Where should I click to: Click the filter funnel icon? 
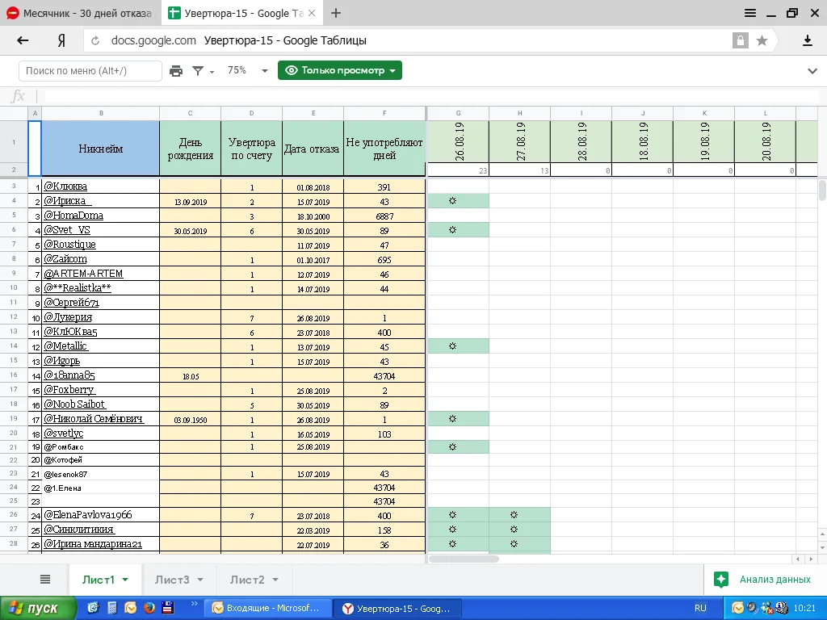(198, 71)
